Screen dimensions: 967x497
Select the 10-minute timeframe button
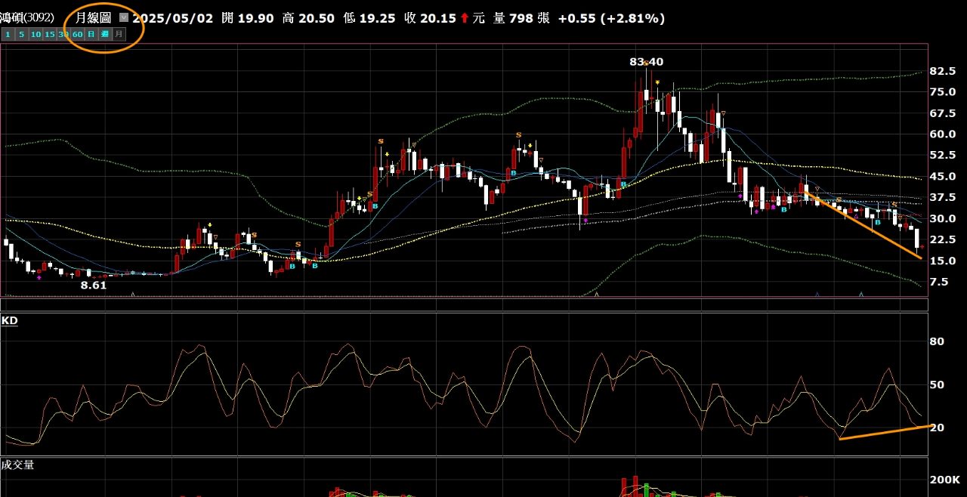point(36,34)
